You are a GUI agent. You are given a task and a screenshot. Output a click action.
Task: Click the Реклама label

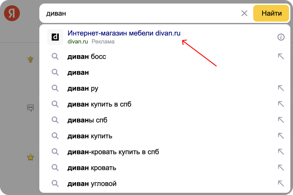click(103, 41)
